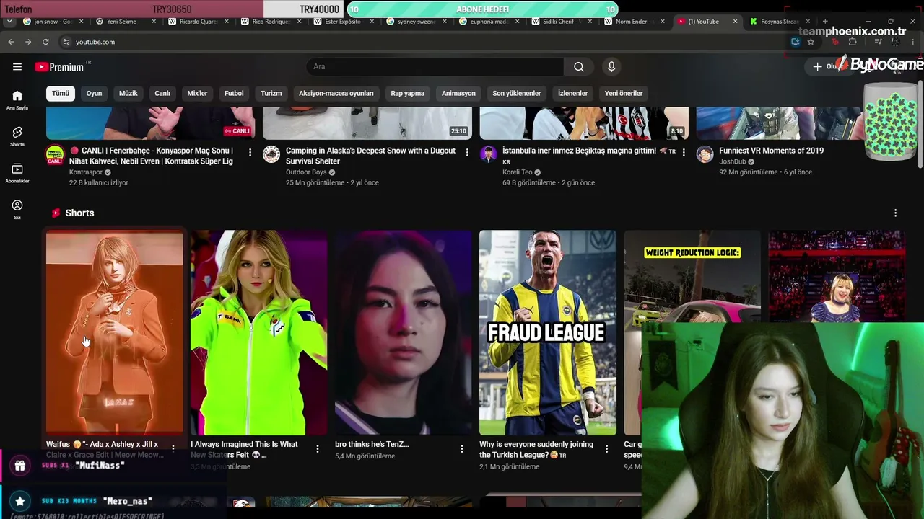Switch to the 'jon snow' browser tab

point(54,22)
